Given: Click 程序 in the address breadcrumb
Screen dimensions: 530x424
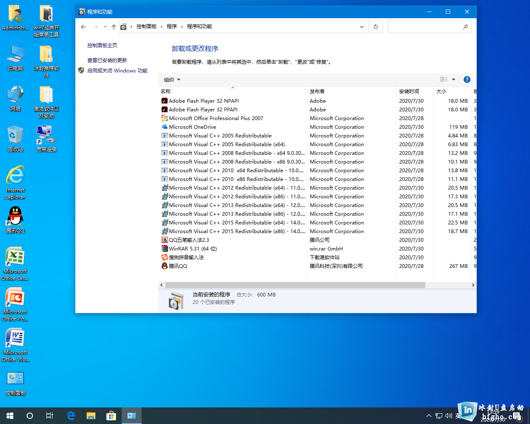Looking at the screenshot, I should click(x=172, y=26).
